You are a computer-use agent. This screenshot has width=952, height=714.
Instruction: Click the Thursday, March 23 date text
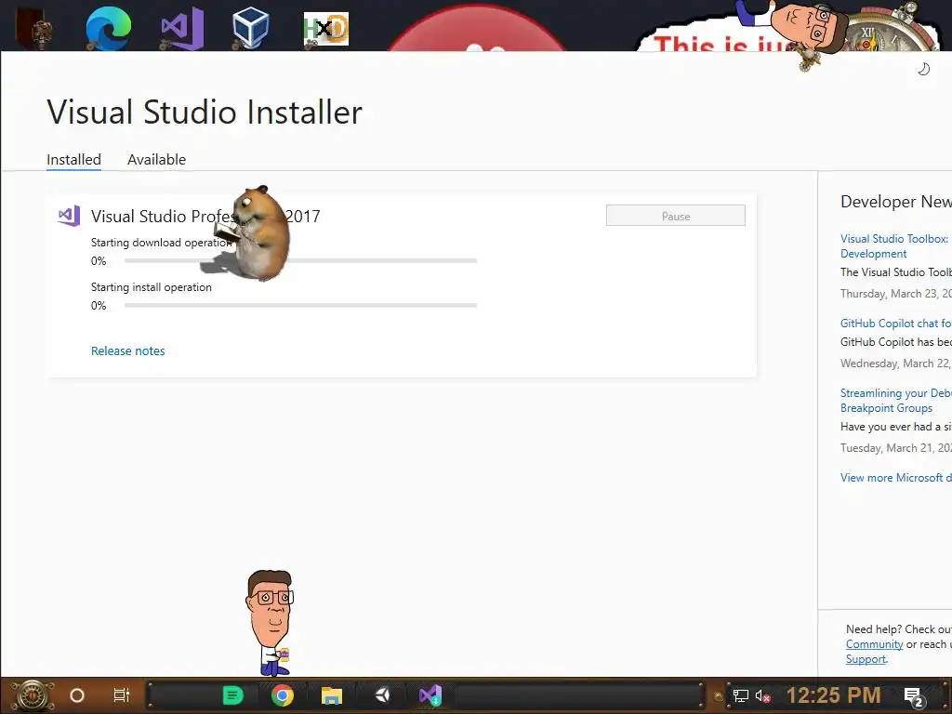coord(895,294)
